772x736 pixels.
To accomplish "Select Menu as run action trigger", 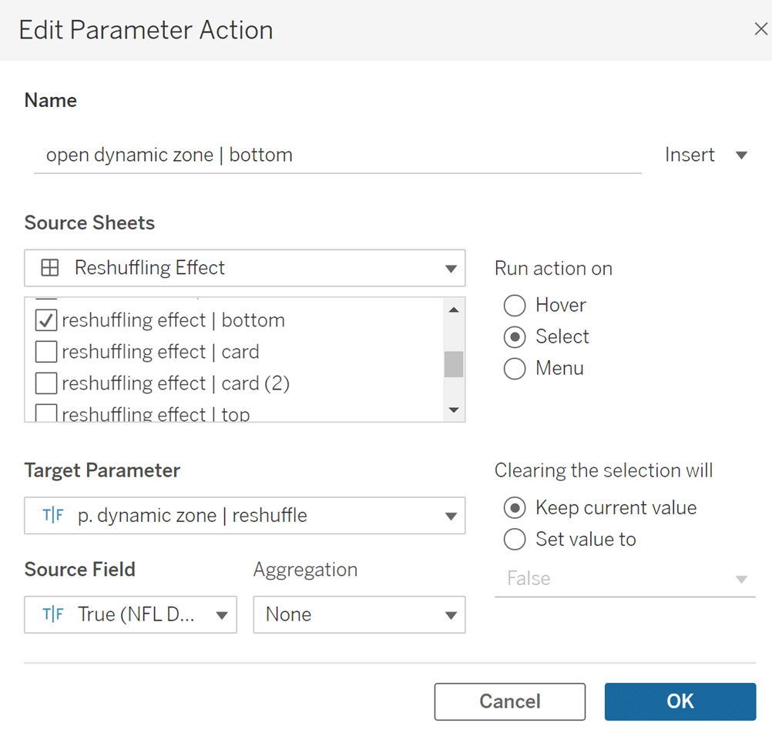I will tap(515, 369).
